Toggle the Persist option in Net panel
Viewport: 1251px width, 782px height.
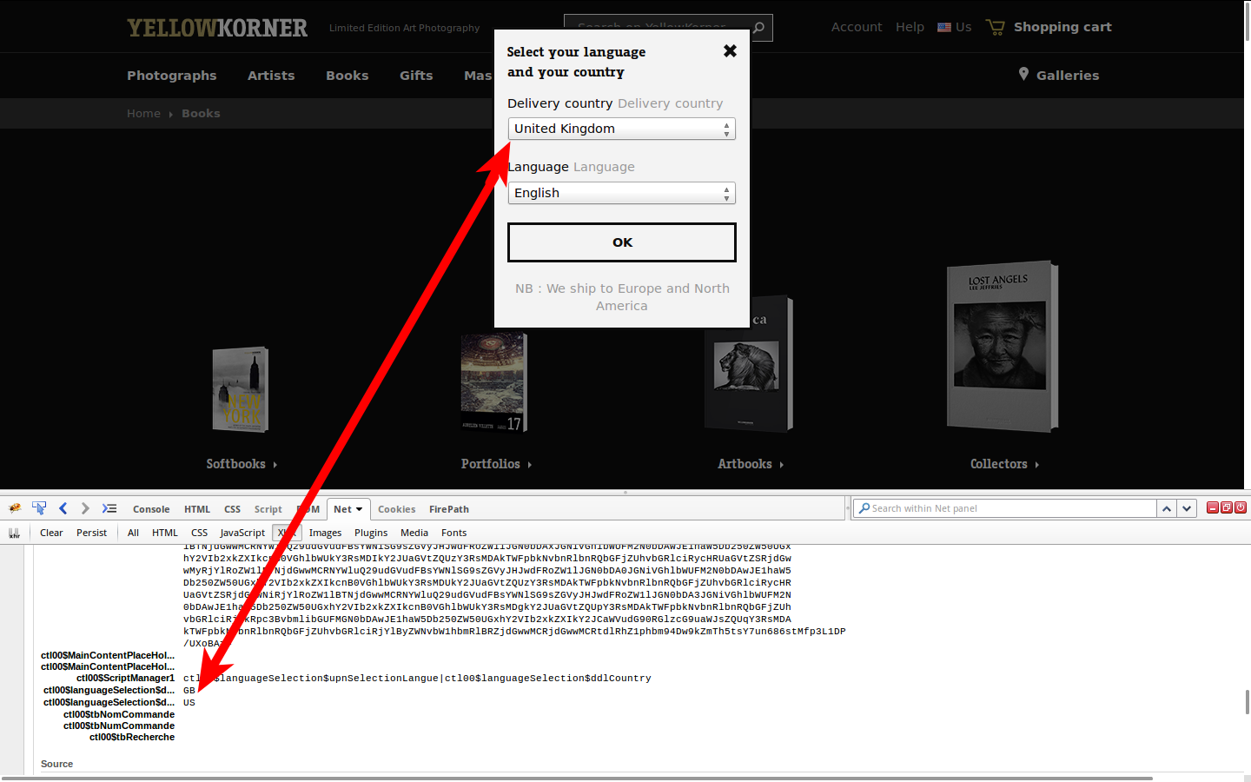point(91,533)
